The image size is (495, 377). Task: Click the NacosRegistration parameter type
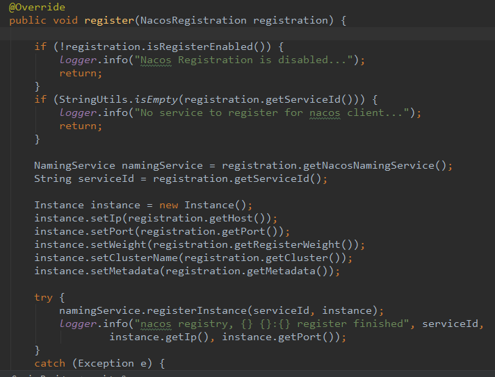pos(193,21)
